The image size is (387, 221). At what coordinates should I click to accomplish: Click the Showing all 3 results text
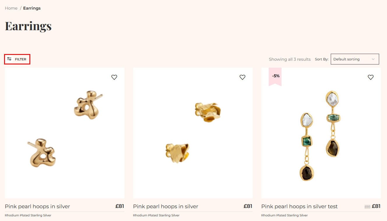coord(290,59)
